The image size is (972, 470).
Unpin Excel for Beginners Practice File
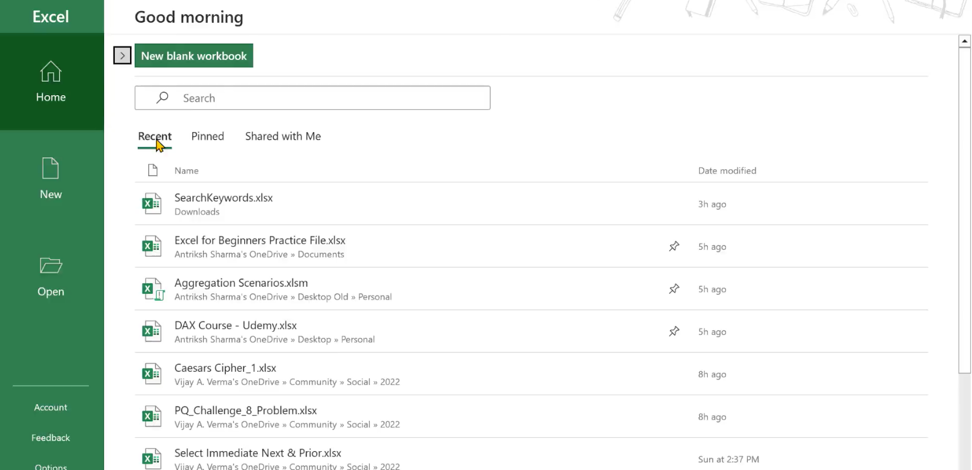(x=674, y=247)
